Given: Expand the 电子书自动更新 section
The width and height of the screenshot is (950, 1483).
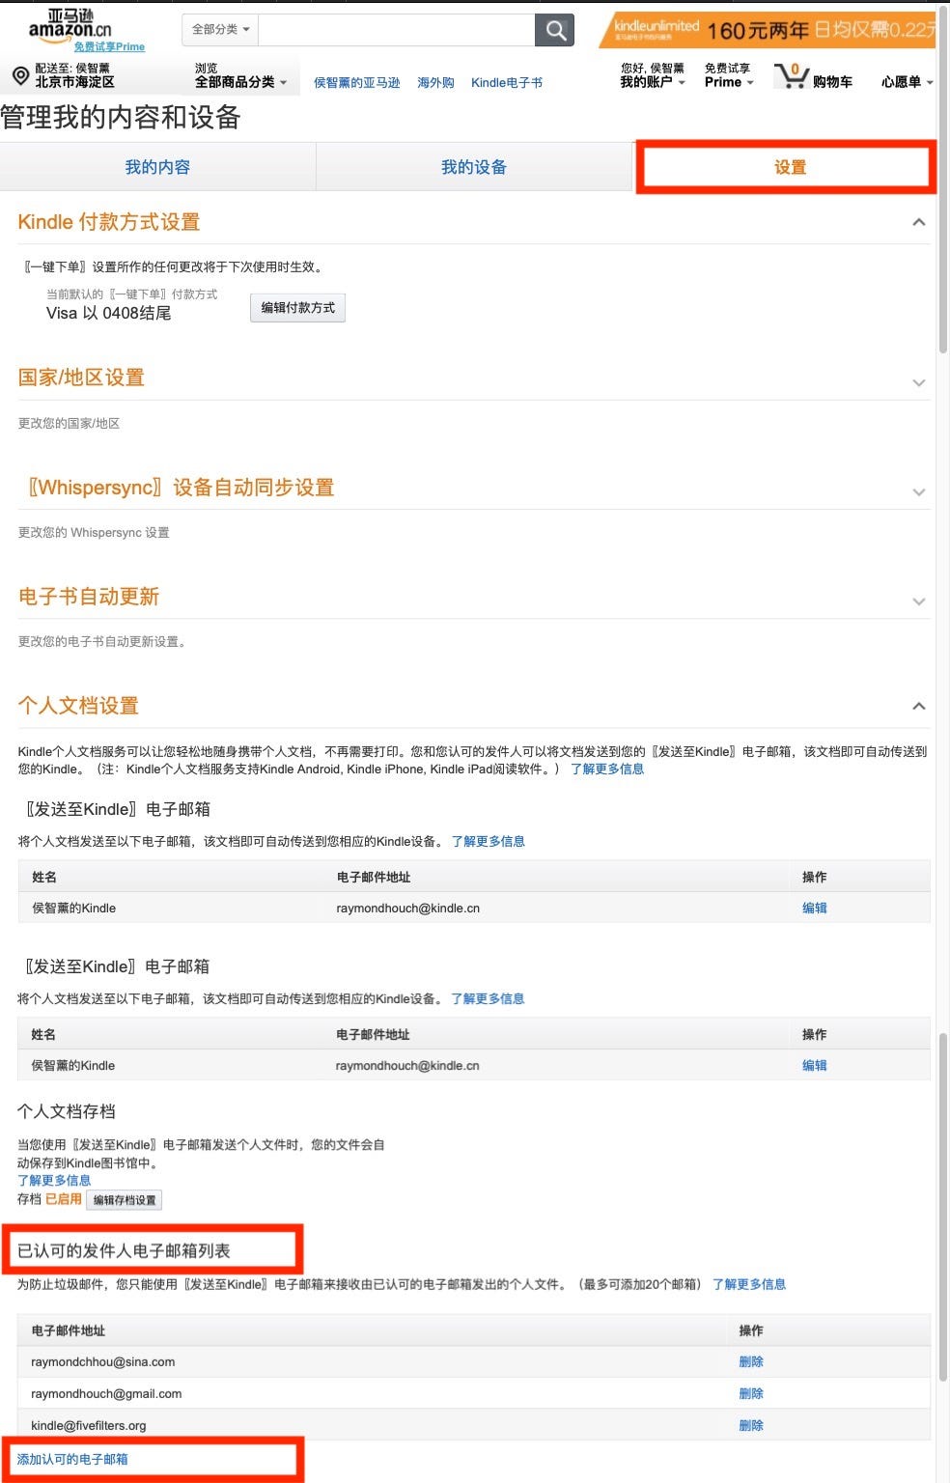Looking at the screenshot, I should click(919, 602).
